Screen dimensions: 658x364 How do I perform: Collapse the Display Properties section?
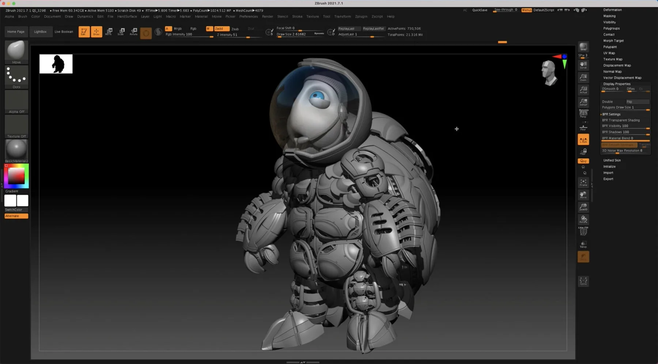(x=617, y=83)
